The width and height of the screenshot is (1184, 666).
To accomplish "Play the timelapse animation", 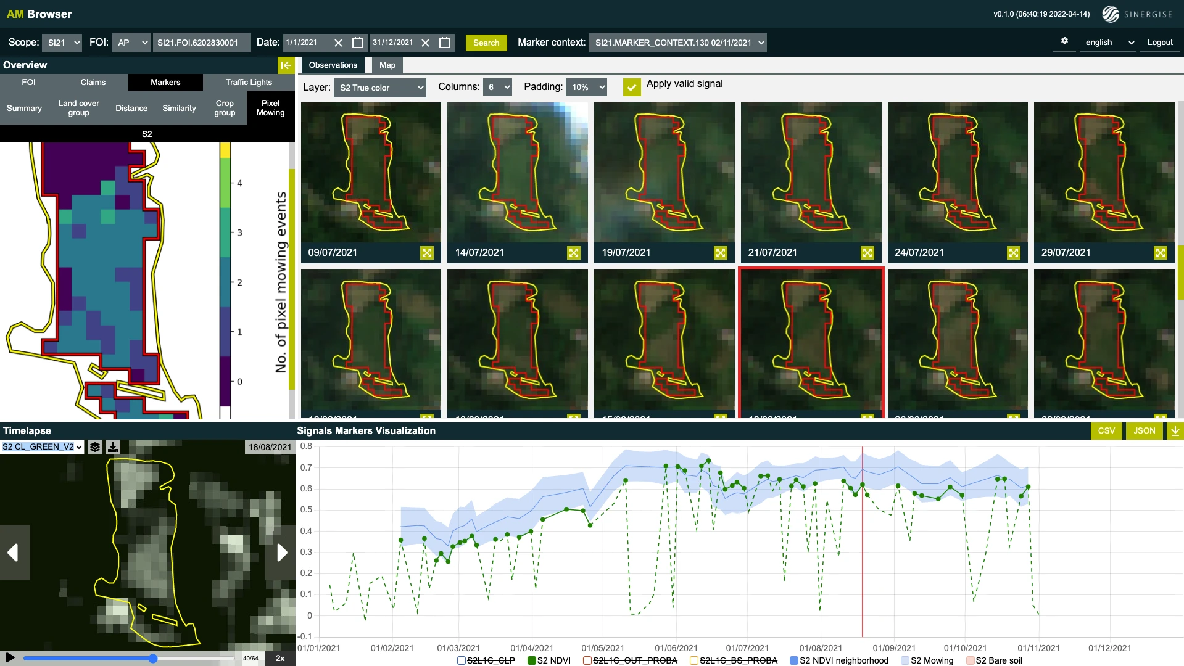I will tap(10, 657).
